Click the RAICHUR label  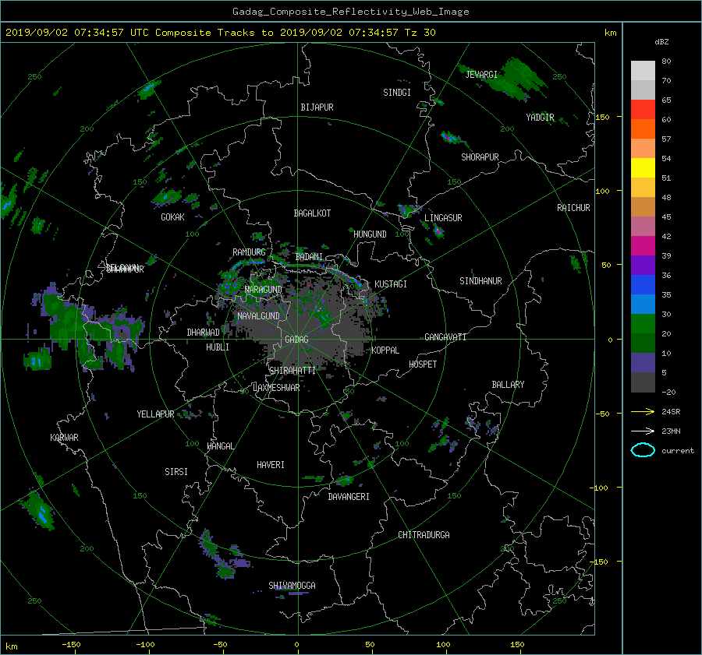[573, 207]
